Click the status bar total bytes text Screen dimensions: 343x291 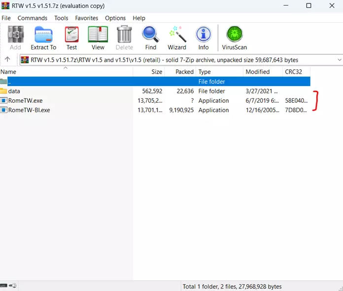pyautogui.click(x=232, y=287)
